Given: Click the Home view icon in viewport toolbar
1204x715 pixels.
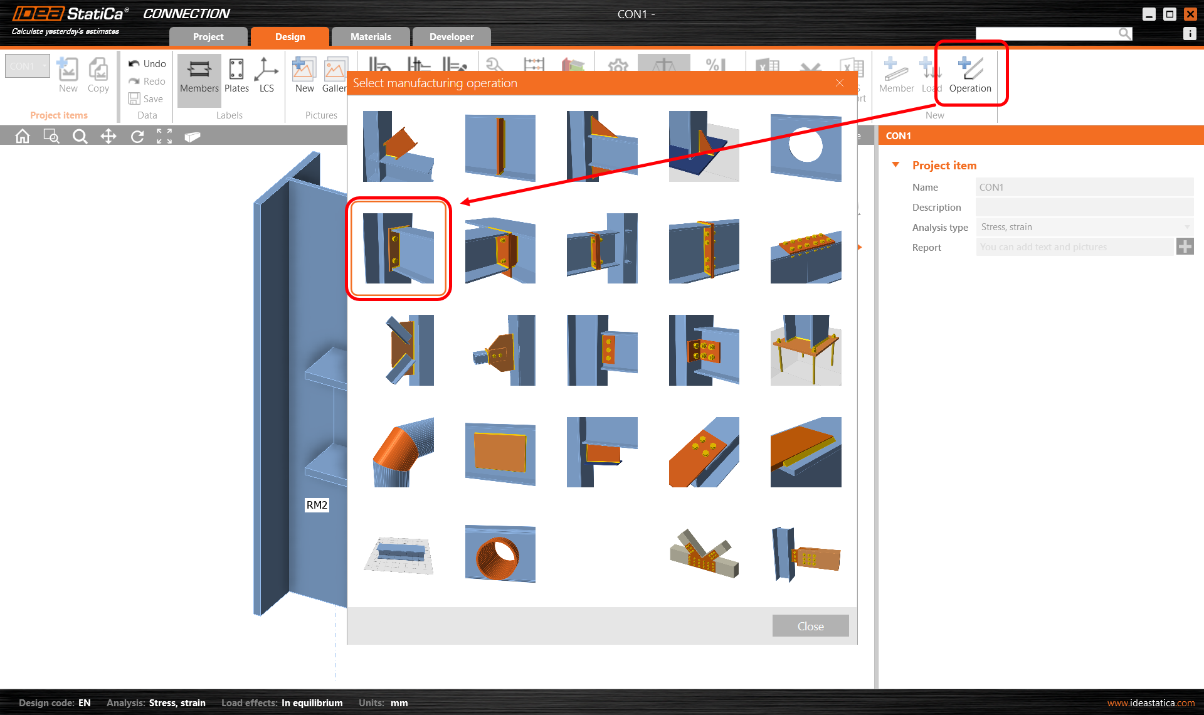Looking at the screenshot, I should point(22,135).
